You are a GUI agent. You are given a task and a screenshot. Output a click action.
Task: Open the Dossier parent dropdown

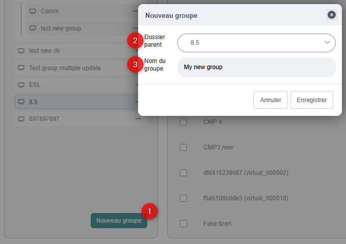click(x=256, y=43)
